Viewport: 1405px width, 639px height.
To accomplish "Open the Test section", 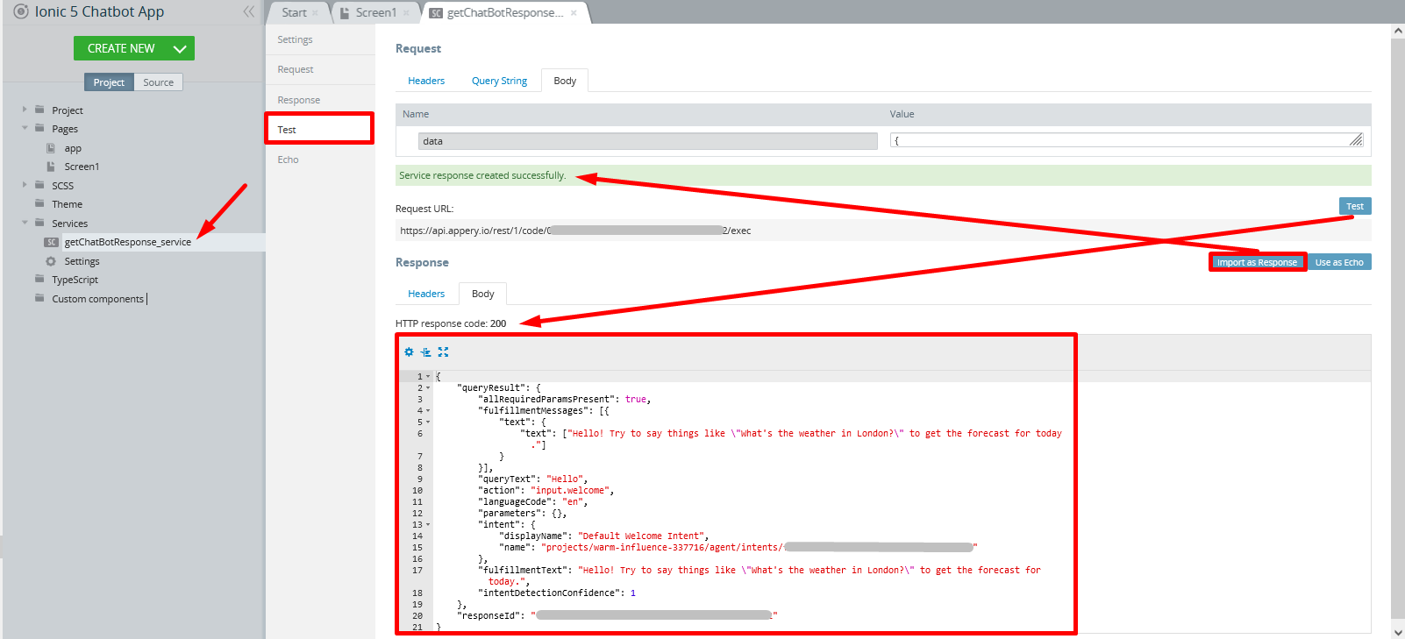I will pos(320,129).
